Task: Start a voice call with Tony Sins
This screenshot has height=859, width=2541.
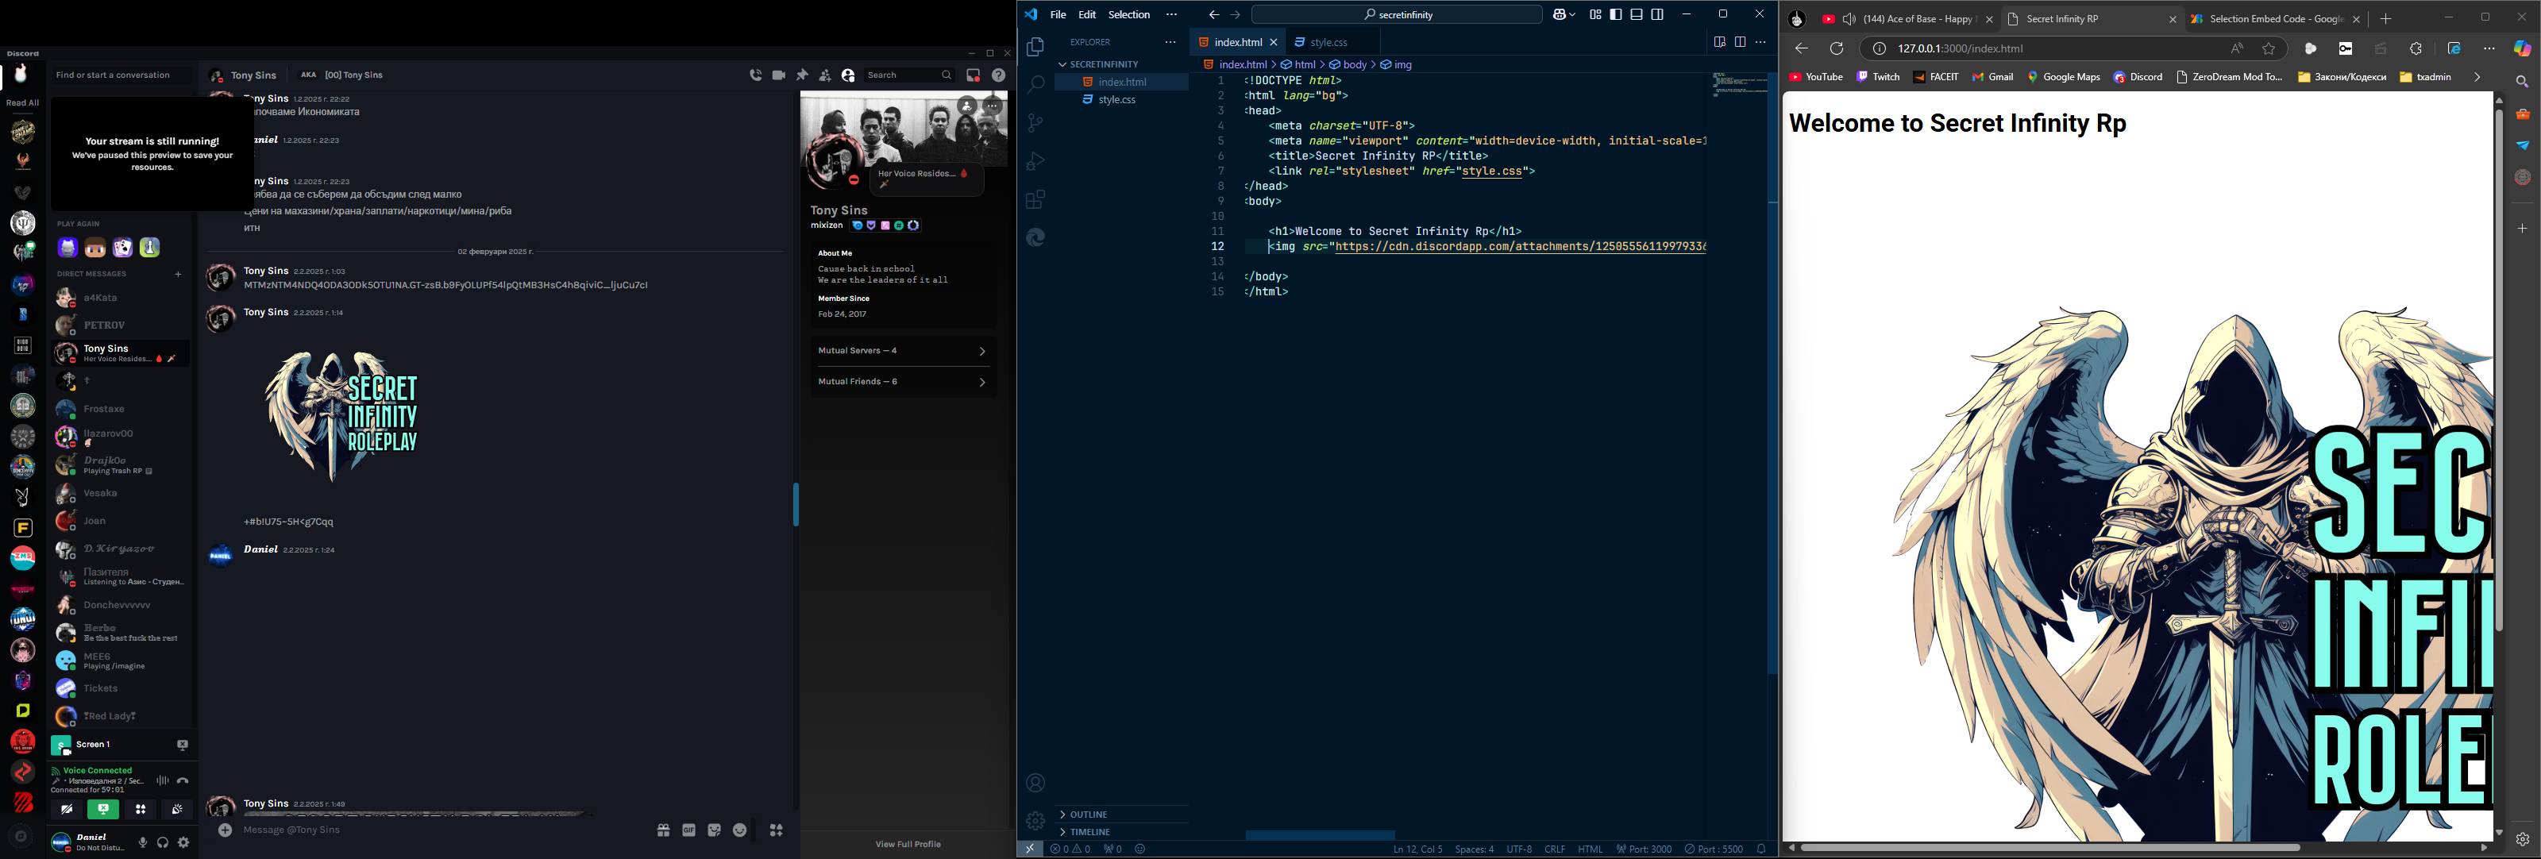Action: coord(756,75)
